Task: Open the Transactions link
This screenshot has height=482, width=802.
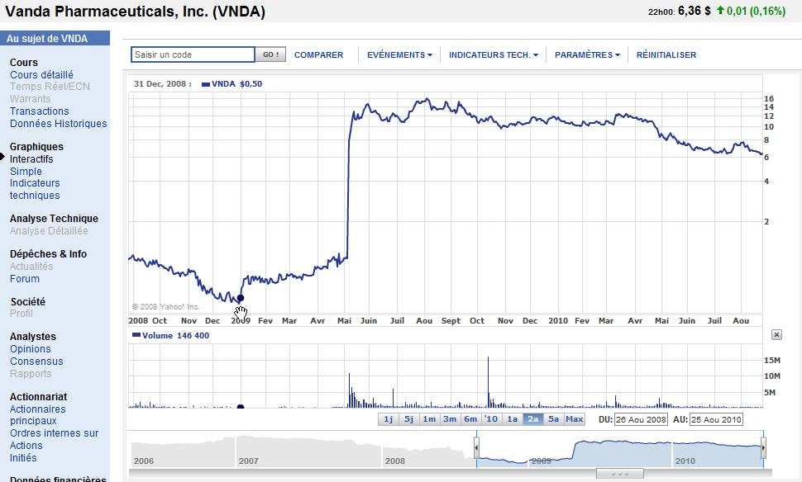Action: coord(40,111)
